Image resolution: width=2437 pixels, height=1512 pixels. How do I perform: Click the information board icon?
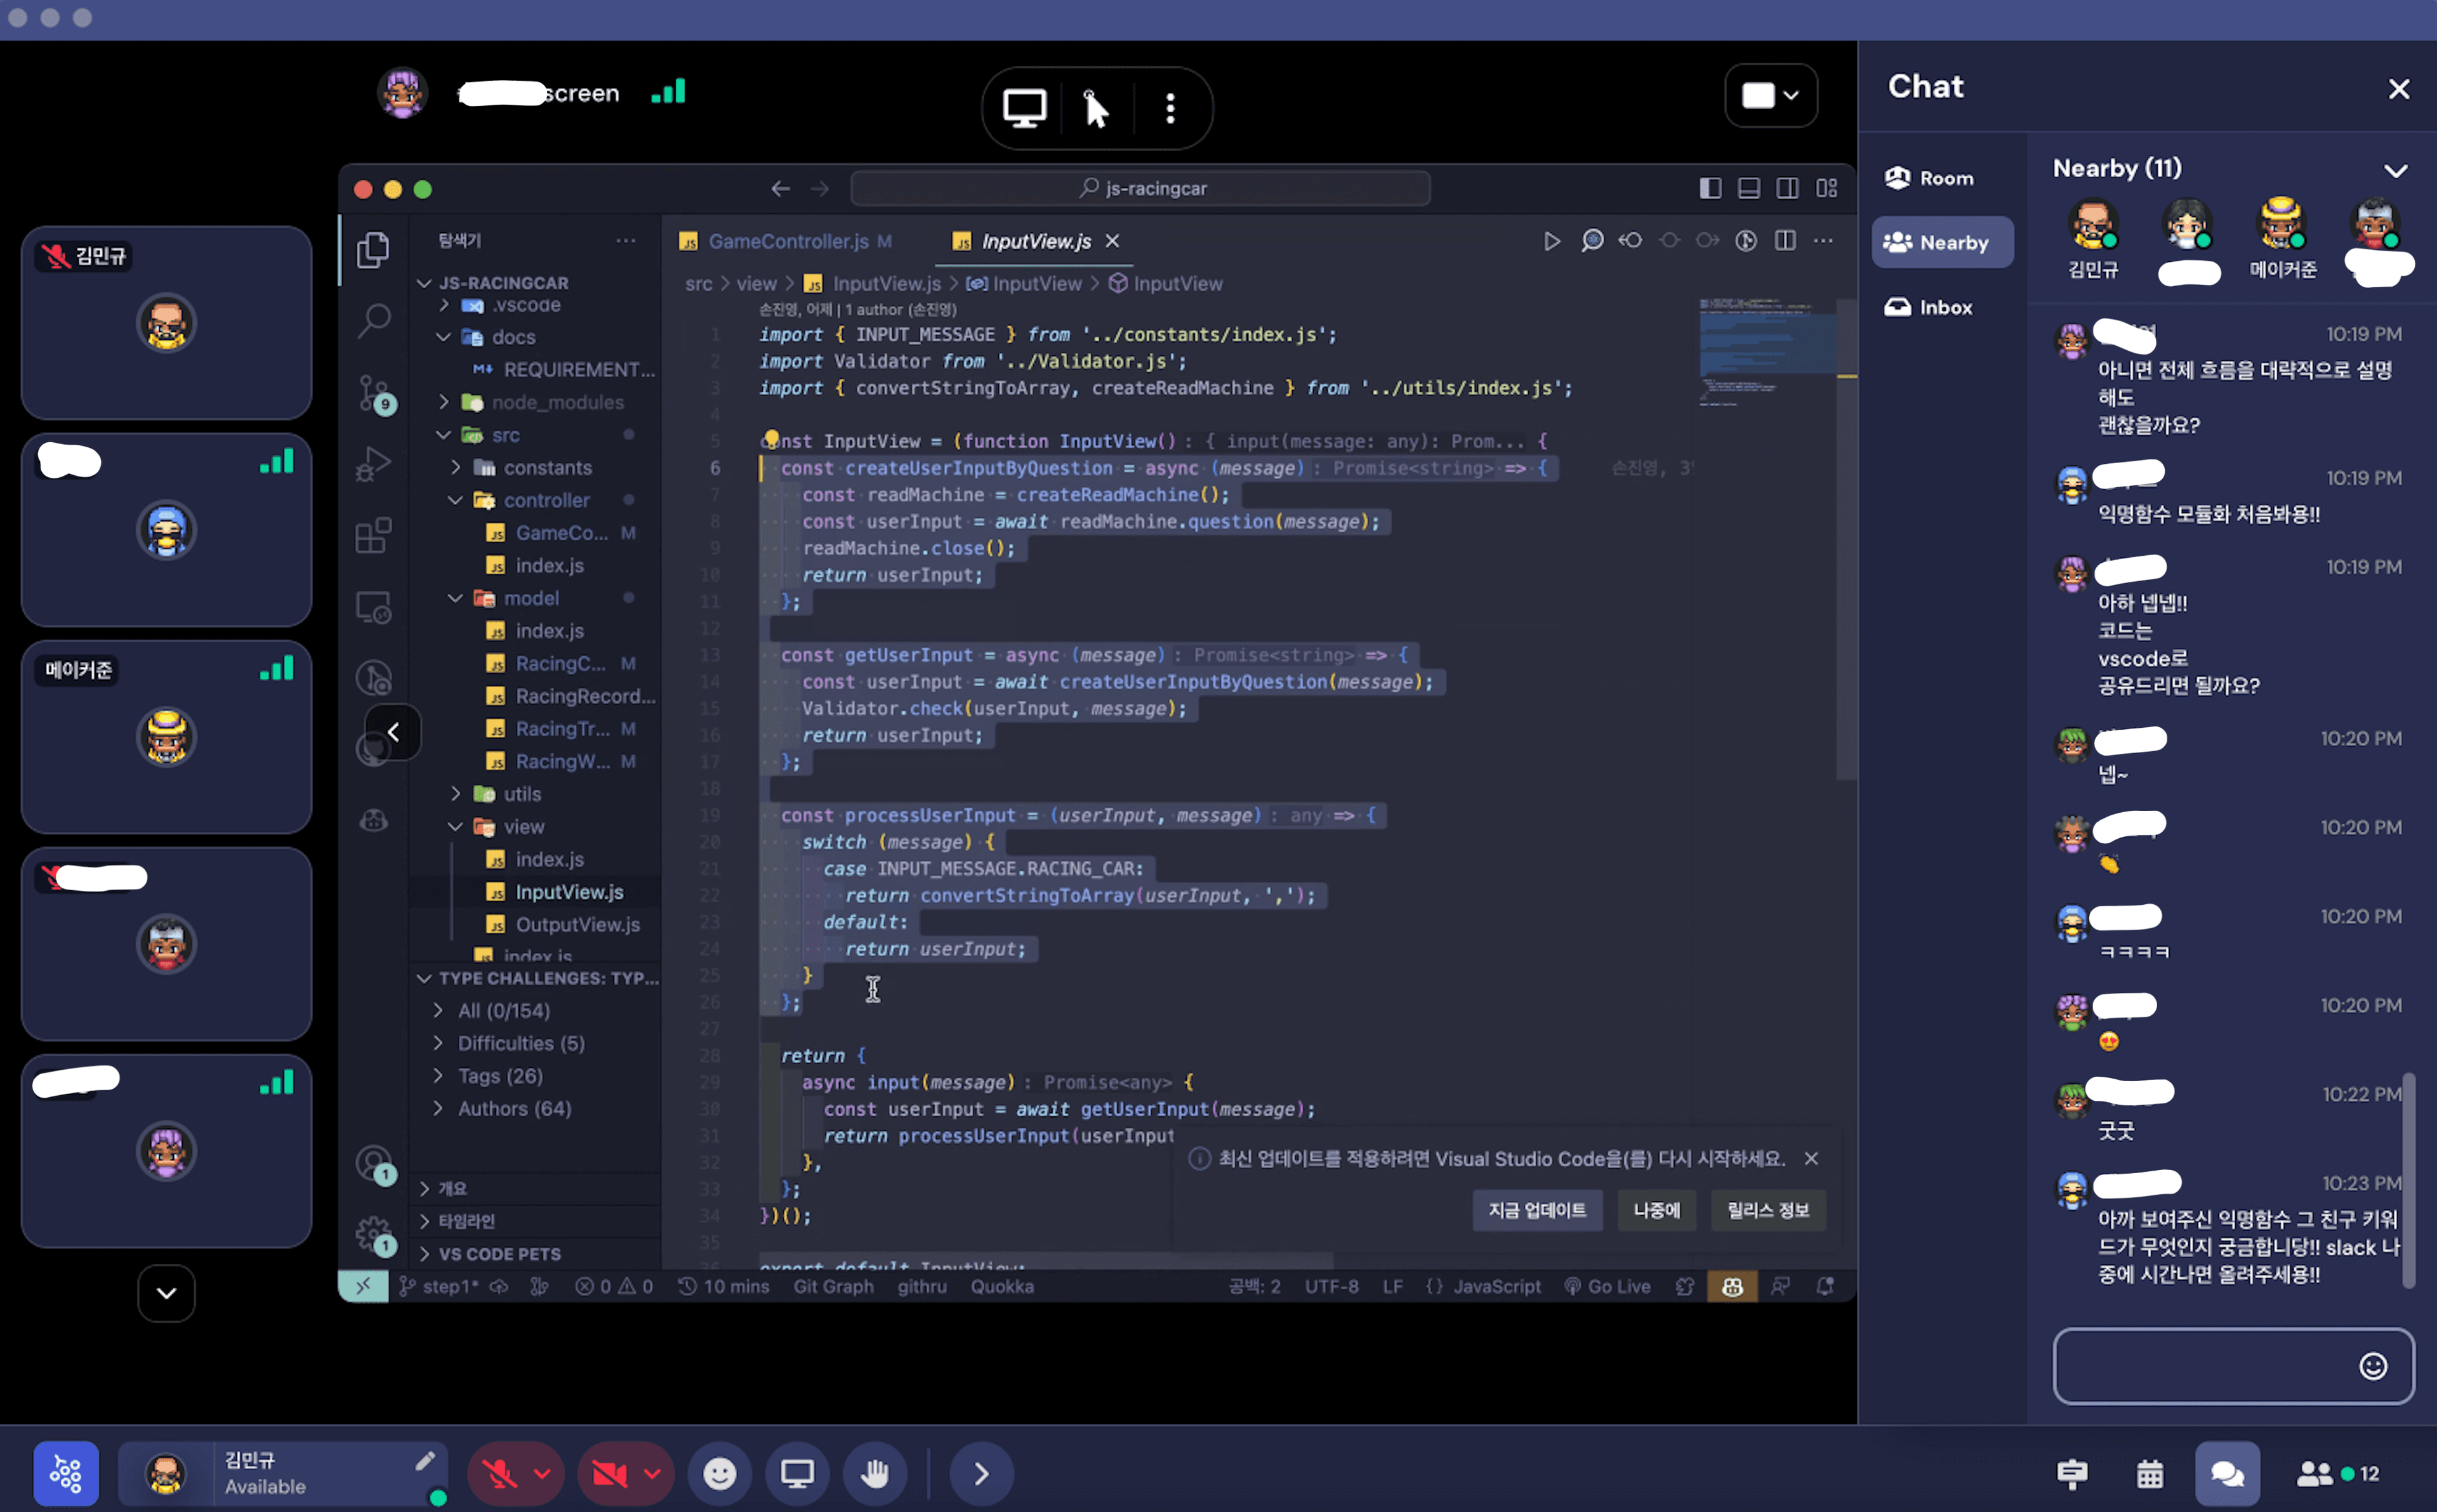point(2072,1473)
